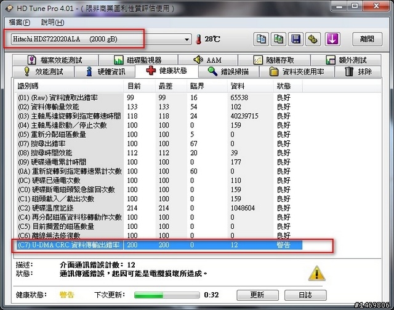Click the next-update green progress bar
This screenshot has height=310, width=394.
click(x=167, y=295)
